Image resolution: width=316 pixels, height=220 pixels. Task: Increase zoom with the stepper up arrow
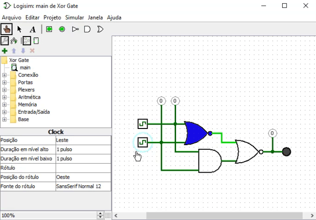(x=100, y=214)
